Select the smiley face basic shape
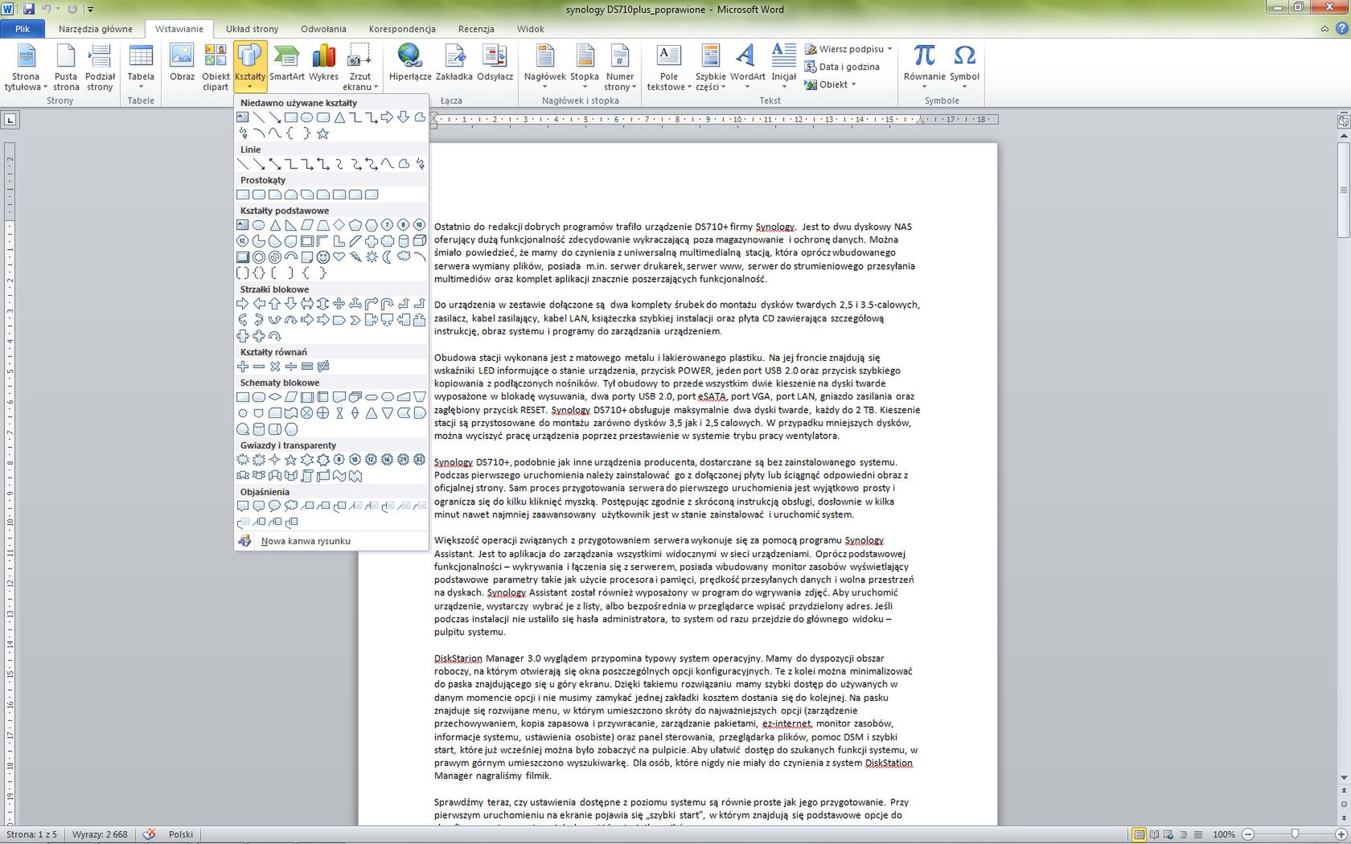 tap(323, 257)
